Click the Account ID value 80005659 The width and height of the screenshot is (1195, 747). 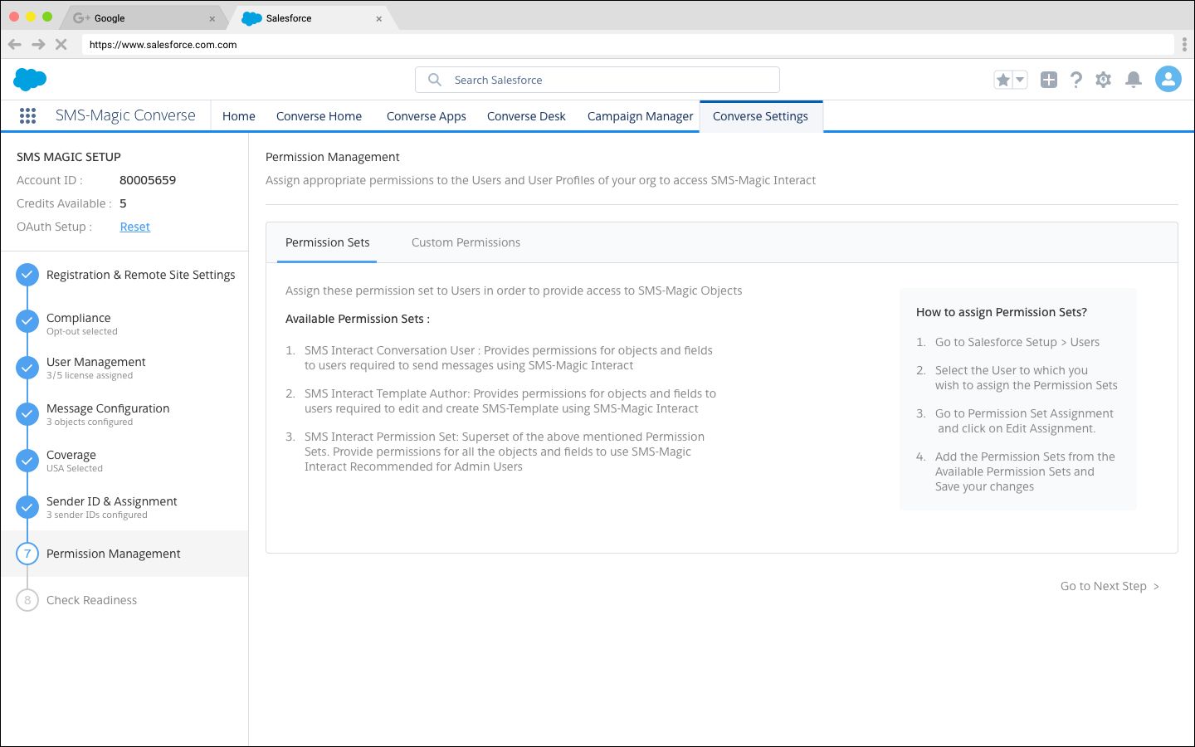[x=148, y=180]
